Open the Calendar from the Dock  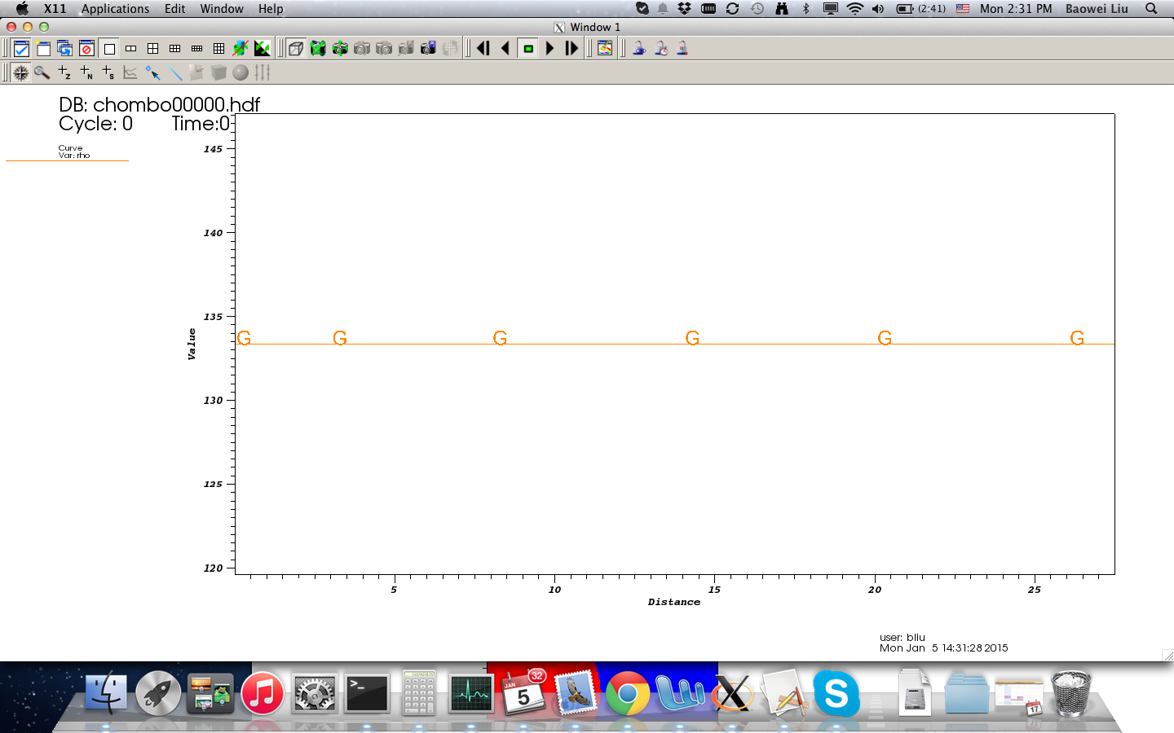(523, 692)
